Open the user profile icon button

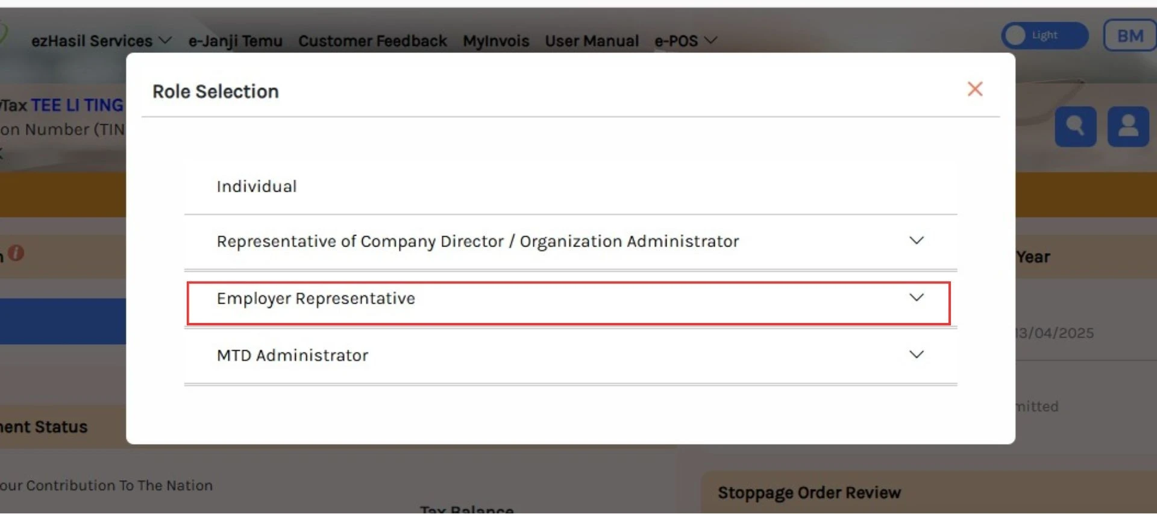[1127, 127]
